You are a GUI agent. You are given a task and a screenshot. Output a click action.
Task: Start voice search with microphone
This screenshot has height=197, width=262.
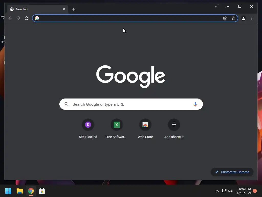coord(195,104)
